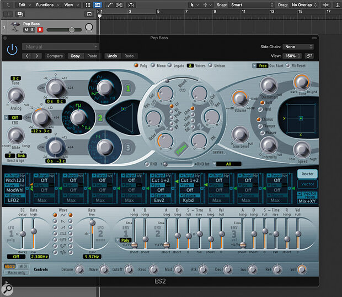Toggle record enable on Pop Bass track
This screenshot has width=342, height=297.
click(x=40, y=30)
